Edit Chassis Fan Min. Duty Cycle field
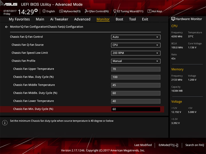This screenshot has width=206, height=154. pos(136,109)
